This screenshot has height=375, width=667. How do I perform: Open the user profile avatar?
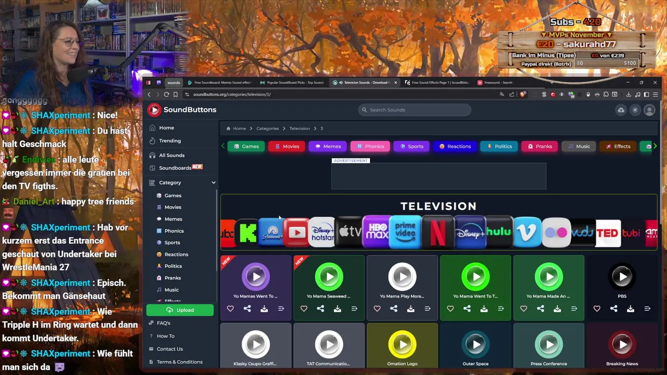649,110
